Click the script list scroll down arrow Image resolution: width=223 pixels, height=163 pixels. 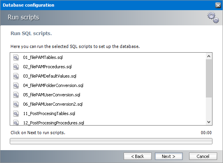[x=209, y=122]
